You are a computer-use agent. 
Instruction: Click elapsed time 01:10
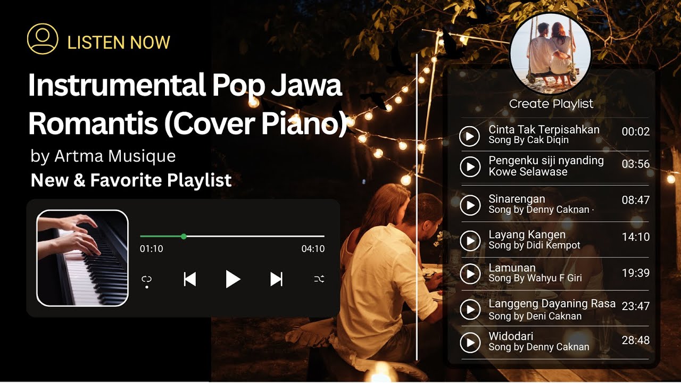[x=152, y=249]
